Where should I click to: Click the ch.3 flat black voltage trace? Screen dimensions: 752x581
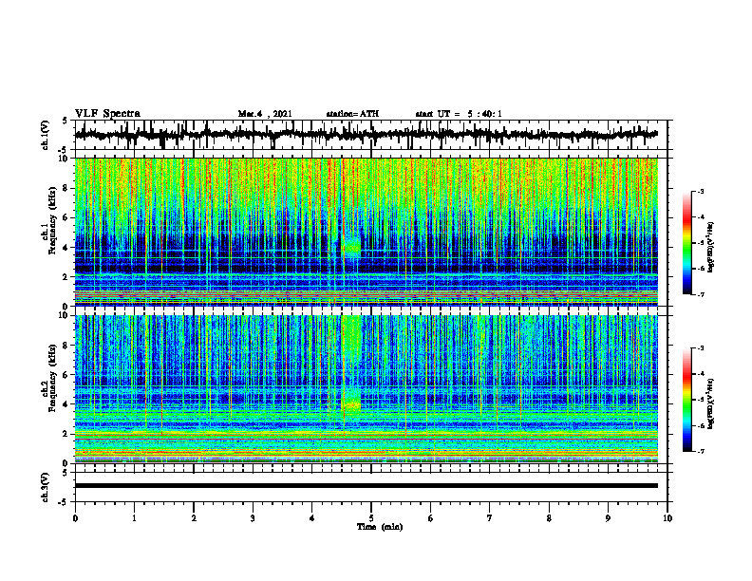coord(366,486)
